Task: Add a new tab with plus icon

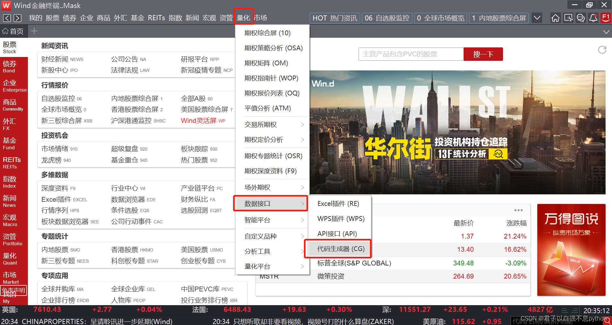Action: click(34, 31)
